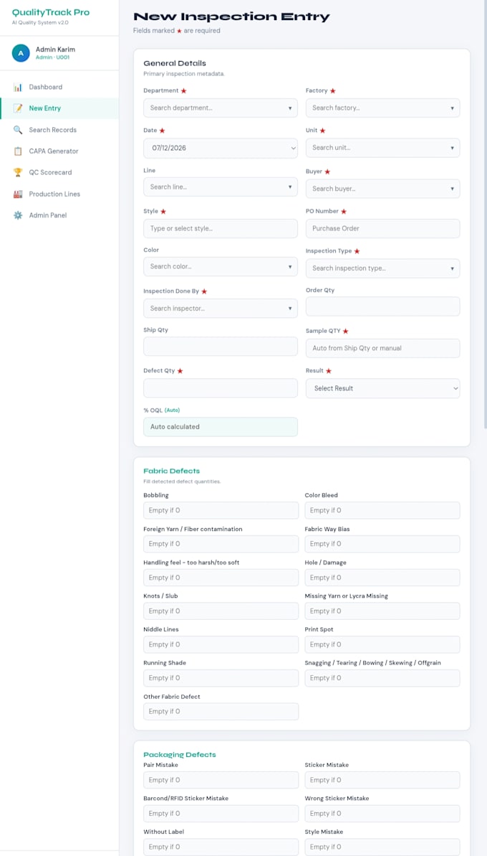
Task: Click the Fabric Defects section heading
Action: pyautogui.click(x=172, y=471)
